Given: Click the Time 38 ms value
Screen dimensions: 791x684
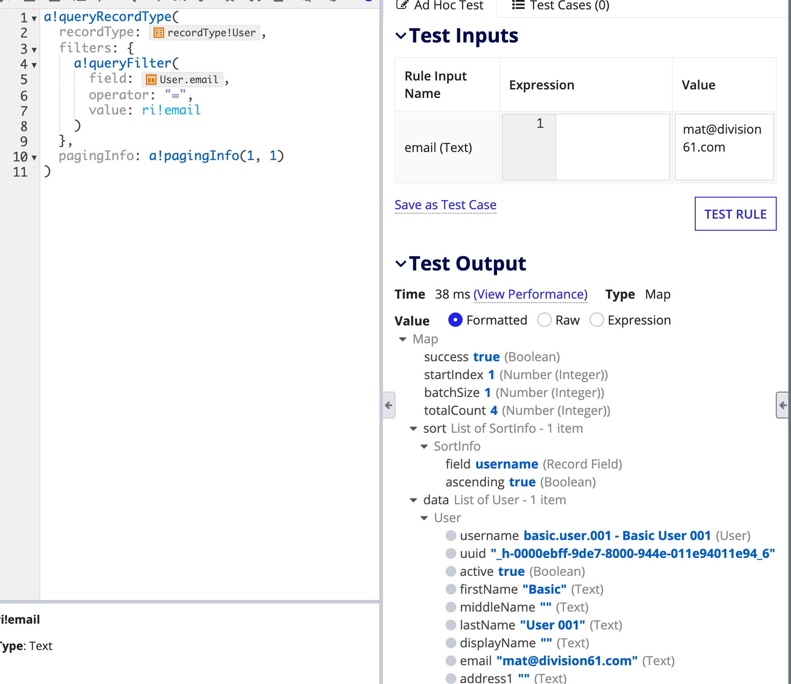Looking at the screenshot, I should pyautogui.click(x=452, y=294).
